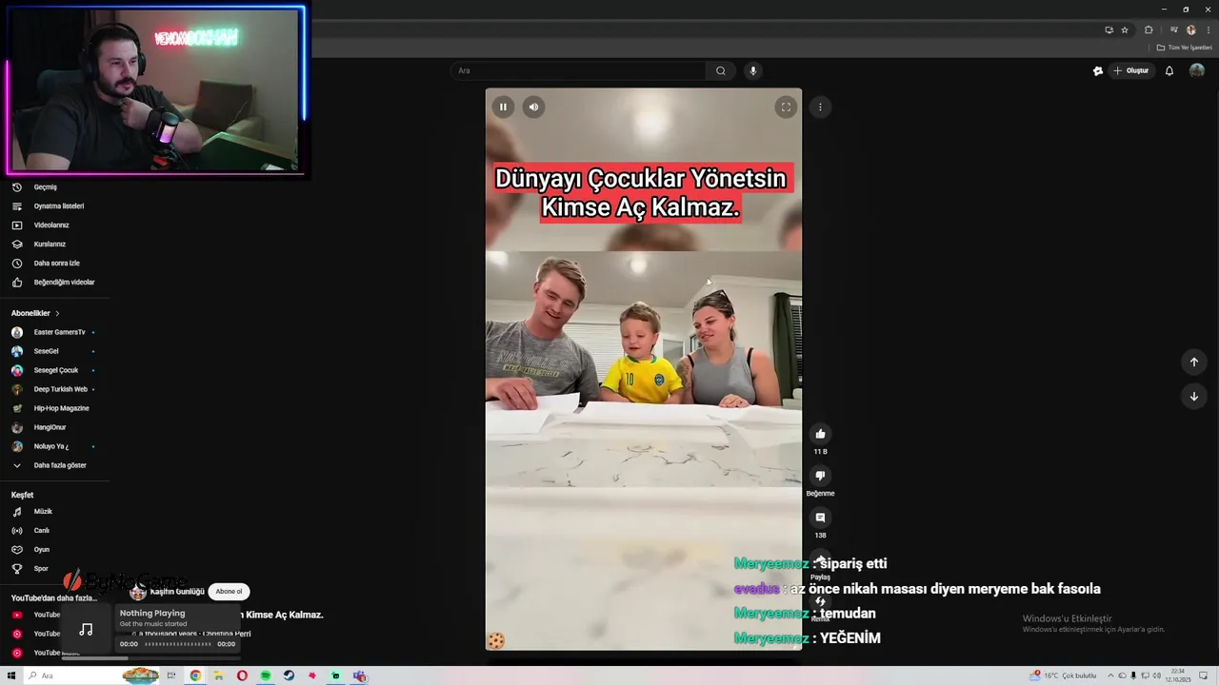The height and width of the screenshot is (685, 1219).
Task: Click the Oluştur create button
Action: [x=1131, y=70]
